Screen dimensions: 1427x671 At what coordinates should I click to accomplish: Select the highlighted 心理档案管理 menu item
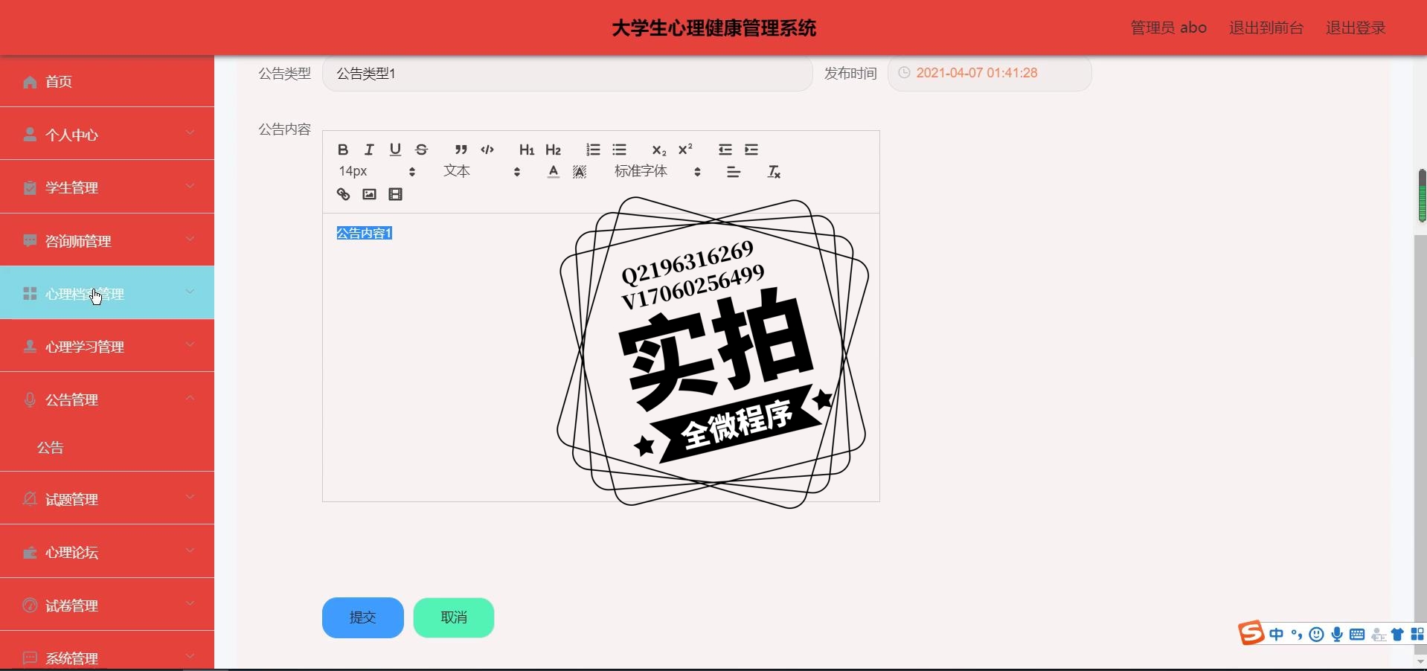107,293
